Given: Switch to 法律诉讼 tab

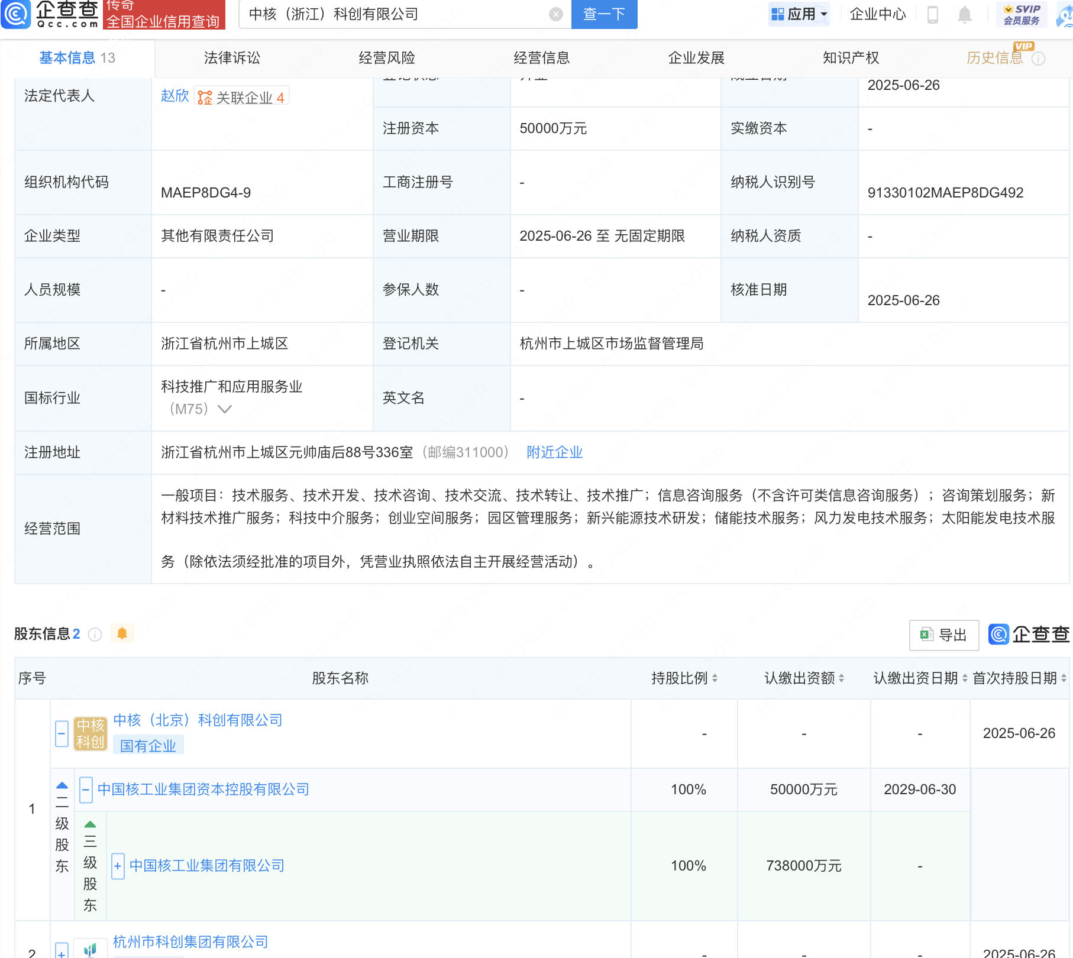Looking at the screenshot, I should (x=232, y=58).
